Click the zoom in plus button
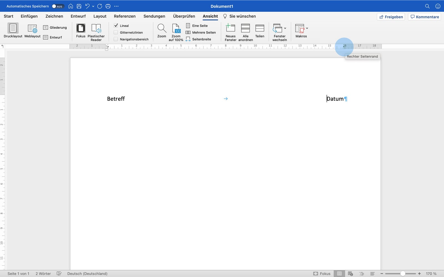This screenshot has height=277, width=444. [x=419, y=274]
